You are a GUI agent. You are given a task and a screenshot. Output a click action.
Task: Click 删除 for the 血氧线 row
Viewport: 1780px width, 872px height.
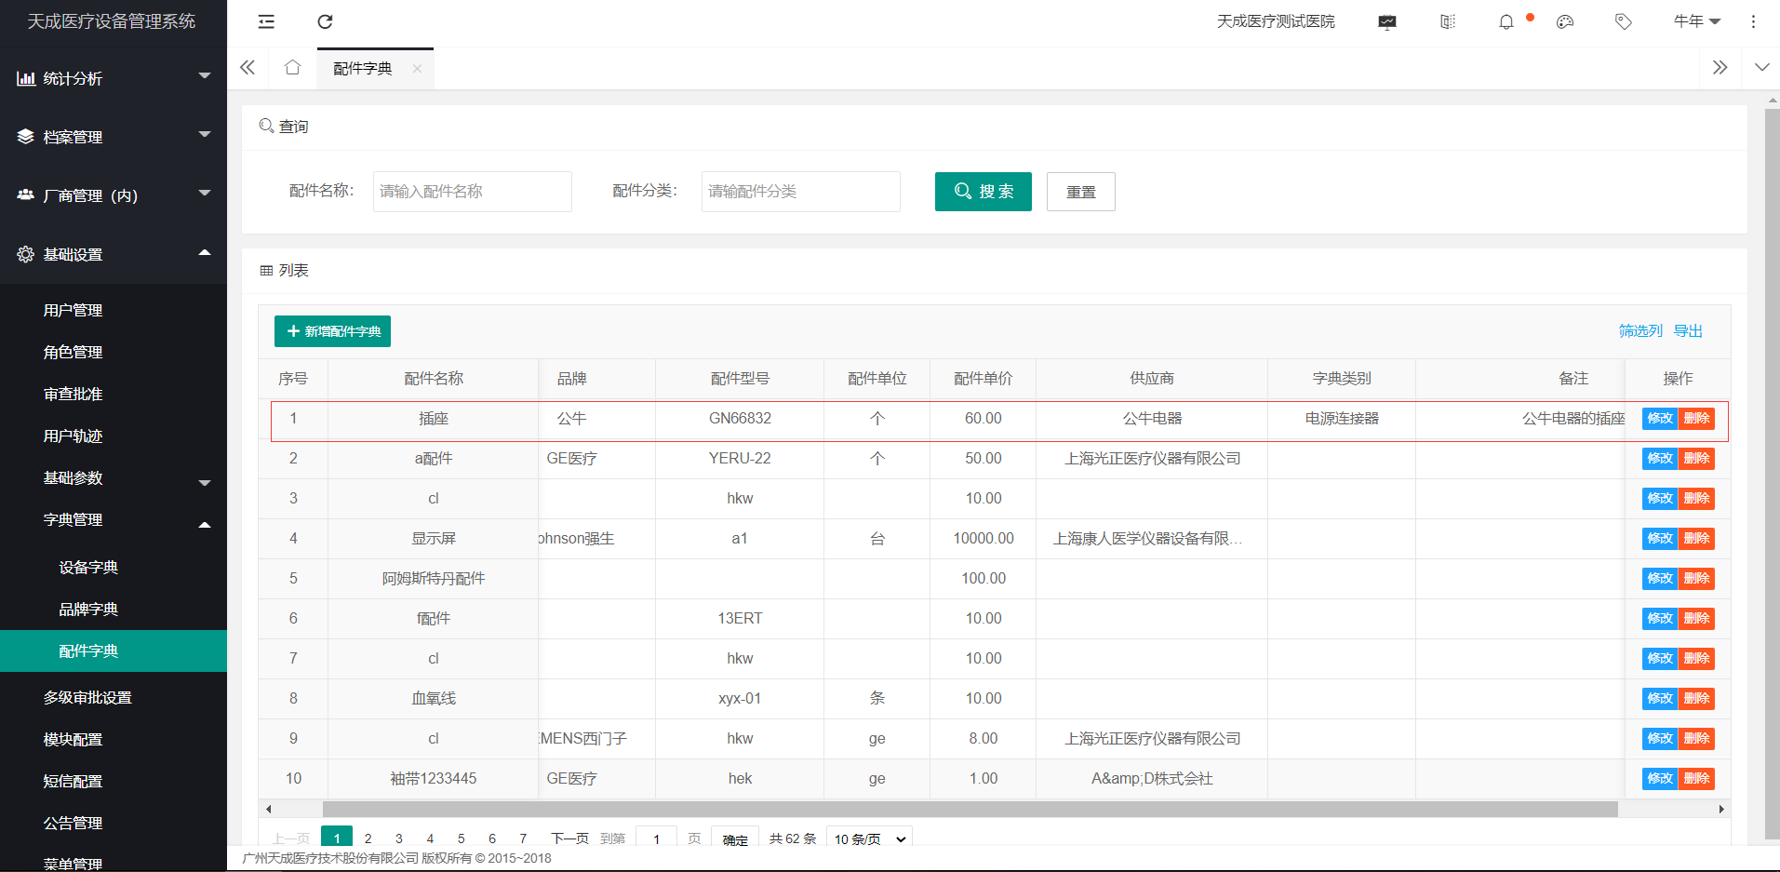tap(1697, 698)
